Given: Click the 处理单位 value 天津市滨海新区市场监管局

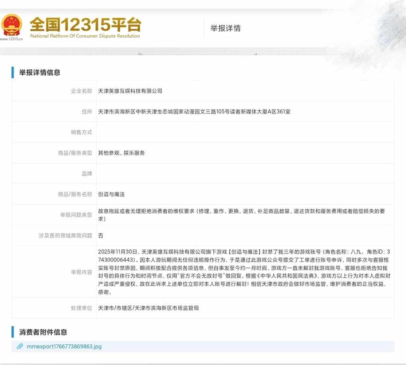Looking at the screenshot, I should pos(148,308).
